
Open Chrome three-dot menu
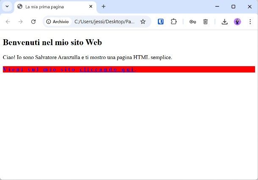tap(250, 21)
